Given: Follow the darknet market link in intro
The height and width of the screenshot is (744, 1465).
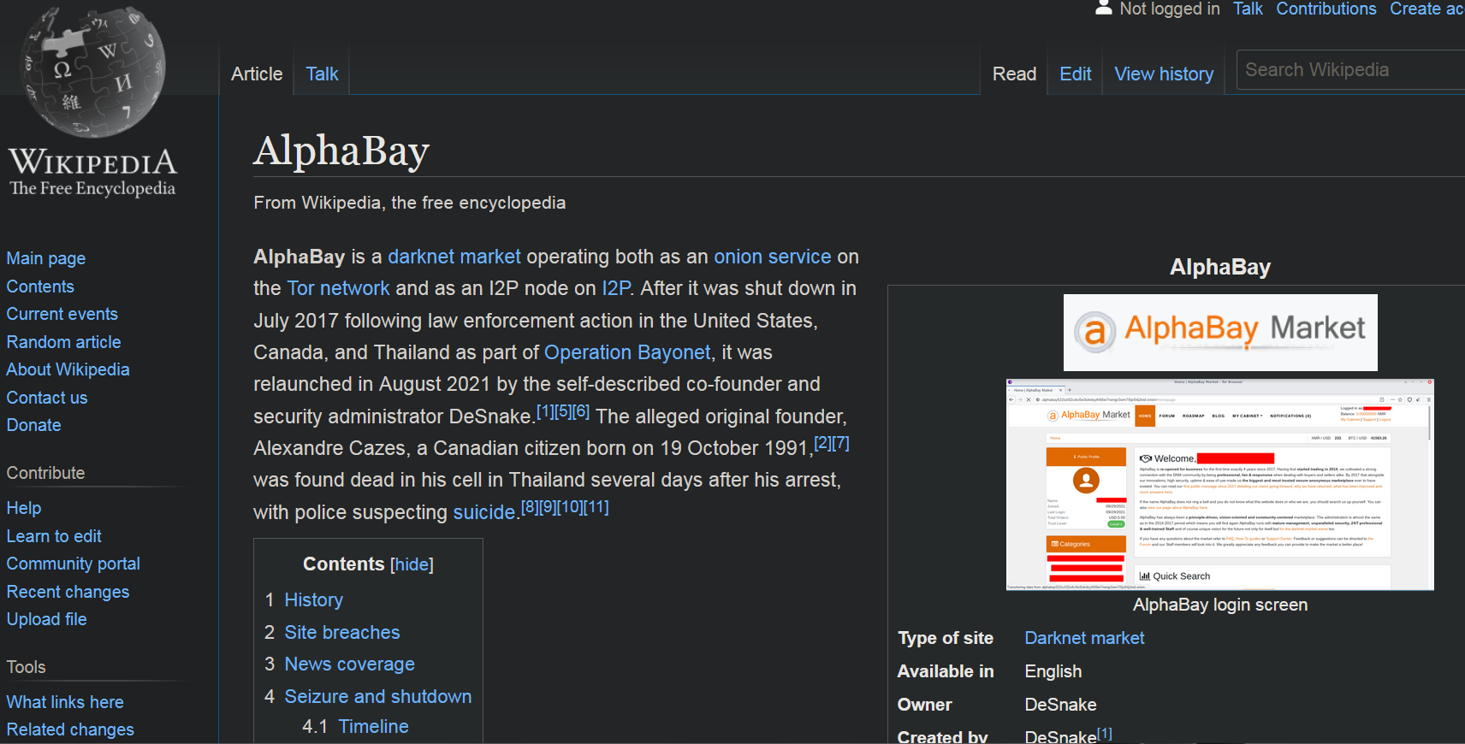Looking at the screenshot, I should (454, 257).
